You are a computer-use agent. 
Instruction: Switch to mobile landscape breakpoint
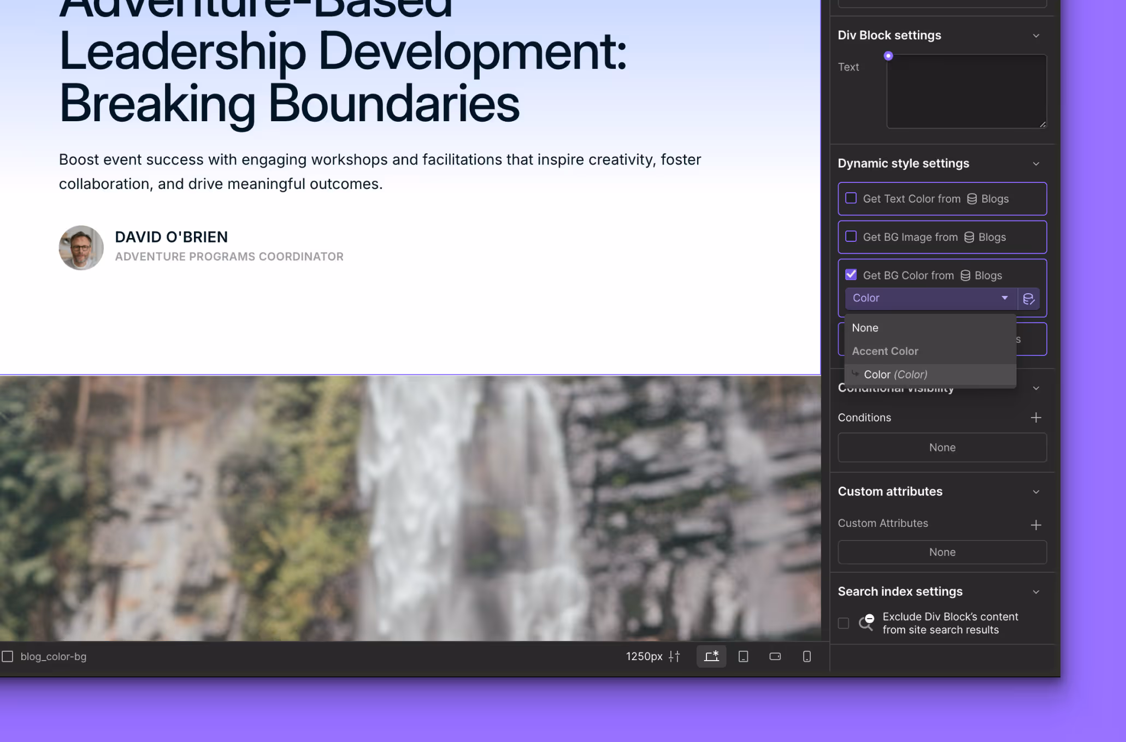click(x=775, y=656)
